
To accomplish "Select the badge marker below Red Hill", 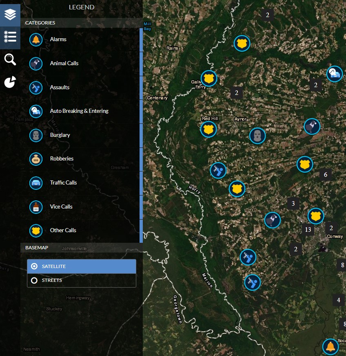I will [x=208, y=129].
